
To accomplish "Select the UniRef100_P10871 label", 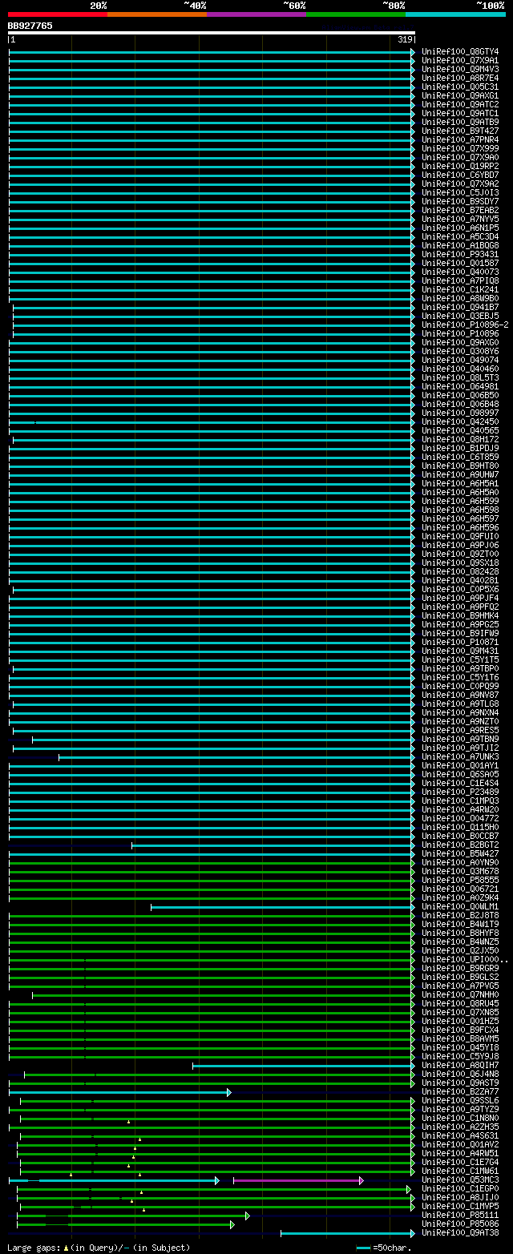I will pos(460,643).
